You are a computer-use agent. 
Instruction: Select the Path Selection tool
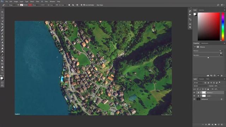click(x=2, y=61)
